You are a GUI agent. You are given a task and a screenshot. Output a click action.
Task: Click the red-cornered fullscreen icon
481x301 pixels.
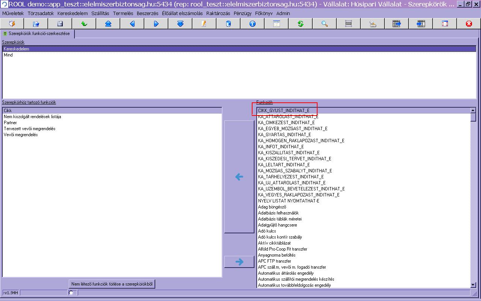coord(445,24)
